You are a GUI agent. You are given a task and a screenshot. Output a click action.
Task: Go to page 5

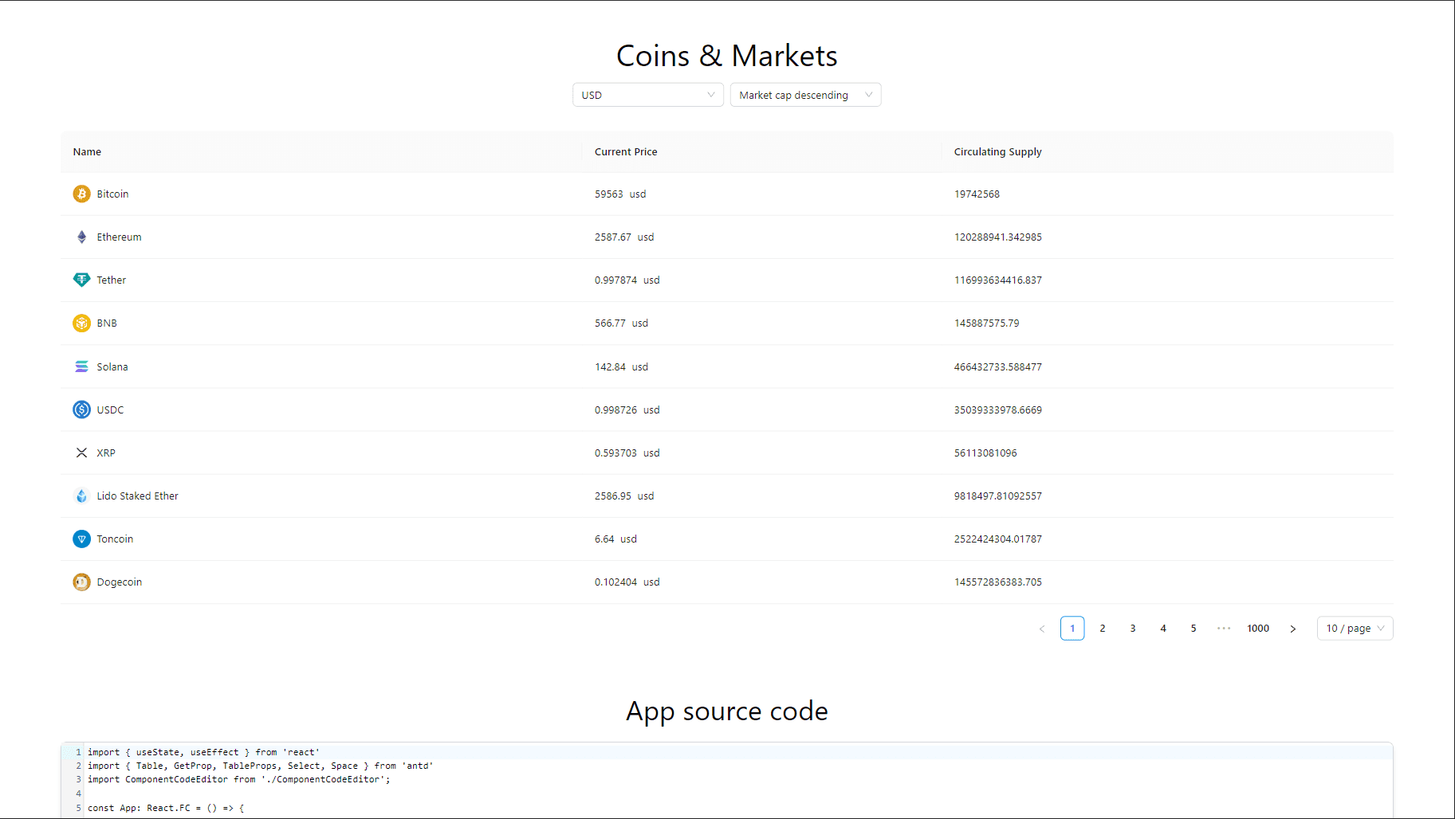pyautogui.click(x=1193, y=629)
